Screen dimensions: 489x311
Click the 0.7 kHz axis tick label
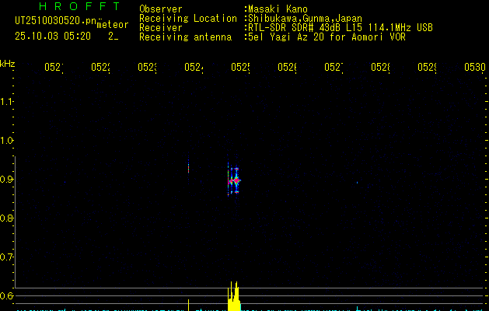(x=6, y=257)
